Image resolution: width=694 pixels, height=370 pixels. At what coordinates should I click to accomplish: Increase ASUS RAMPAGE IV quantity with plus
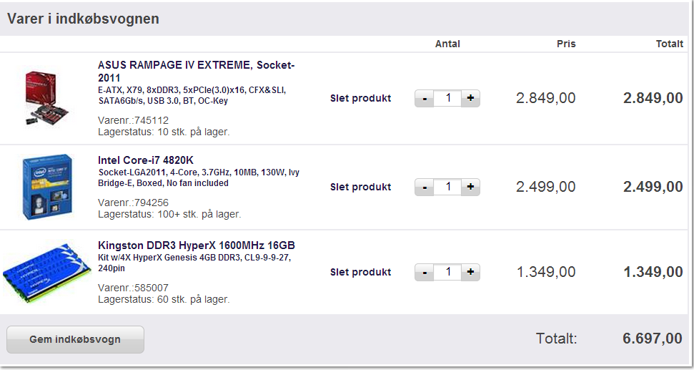[470, 98]
